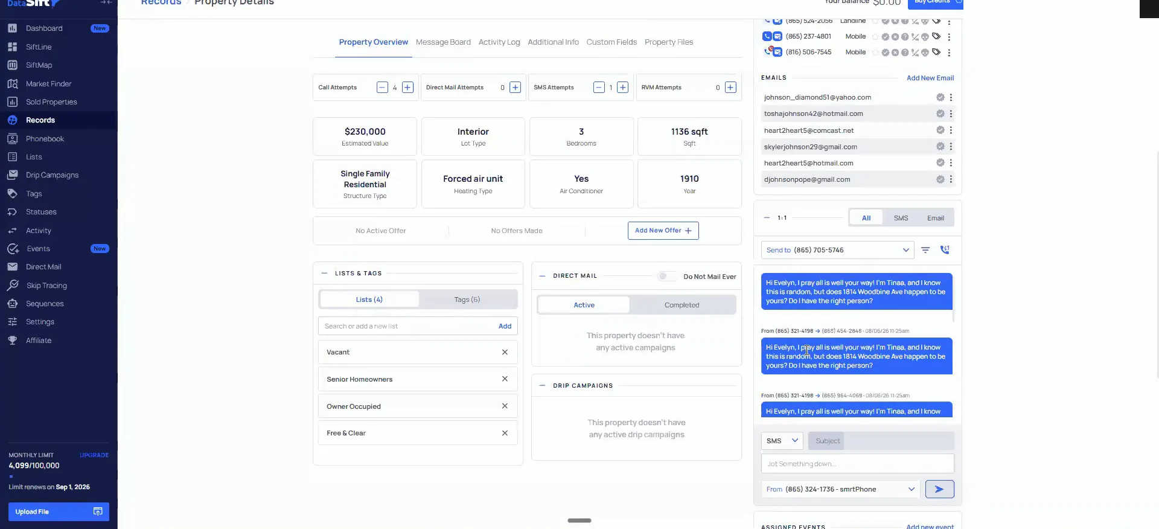Open the Send to phone number dropdown
Viewport: 1159px width, 529px height.
click(838, 250)
